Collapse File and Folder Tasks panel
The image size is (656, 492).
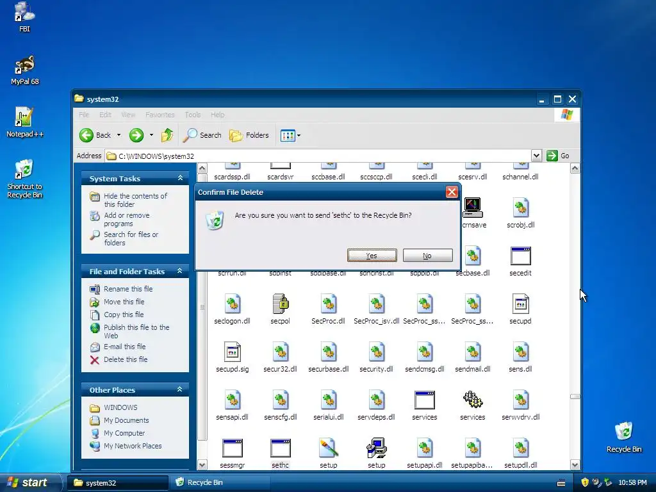[180, 271]
